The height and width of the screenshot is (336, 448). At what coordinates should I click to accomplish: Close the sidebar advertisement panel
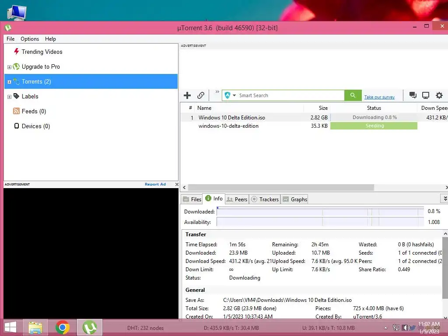pos(177,184)
